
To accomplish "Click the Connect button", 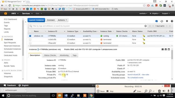I will point(51,20).
